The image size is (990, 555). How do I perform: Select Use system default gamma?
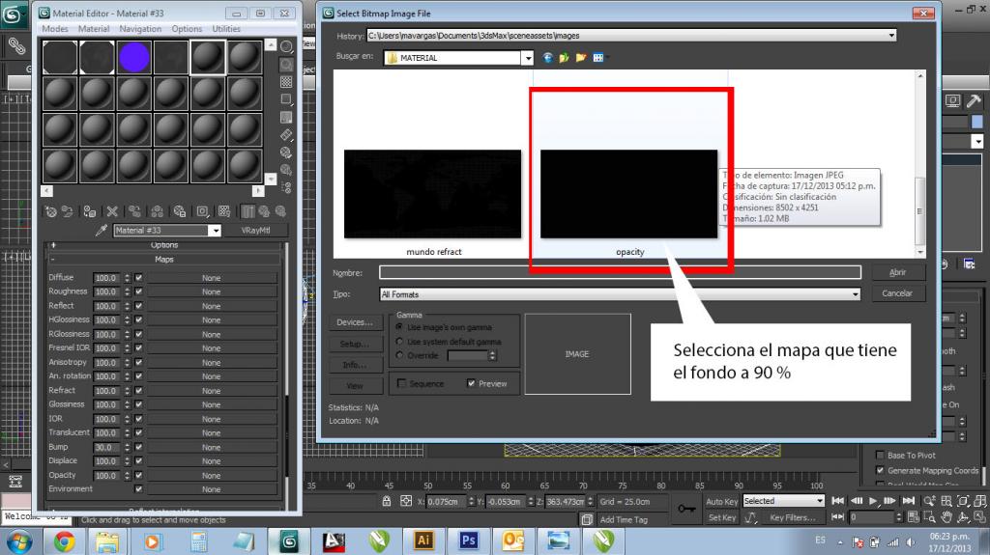(x=399, y=341)
